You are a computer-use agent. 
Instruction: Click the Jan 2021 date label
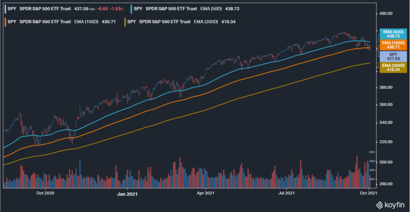127,194
